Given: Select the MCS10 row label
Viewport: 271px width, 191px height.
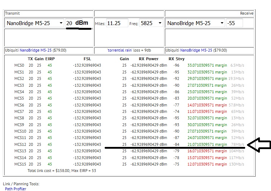Looking at the screenshot, I should pyautogui.click(x=20, y=131).
